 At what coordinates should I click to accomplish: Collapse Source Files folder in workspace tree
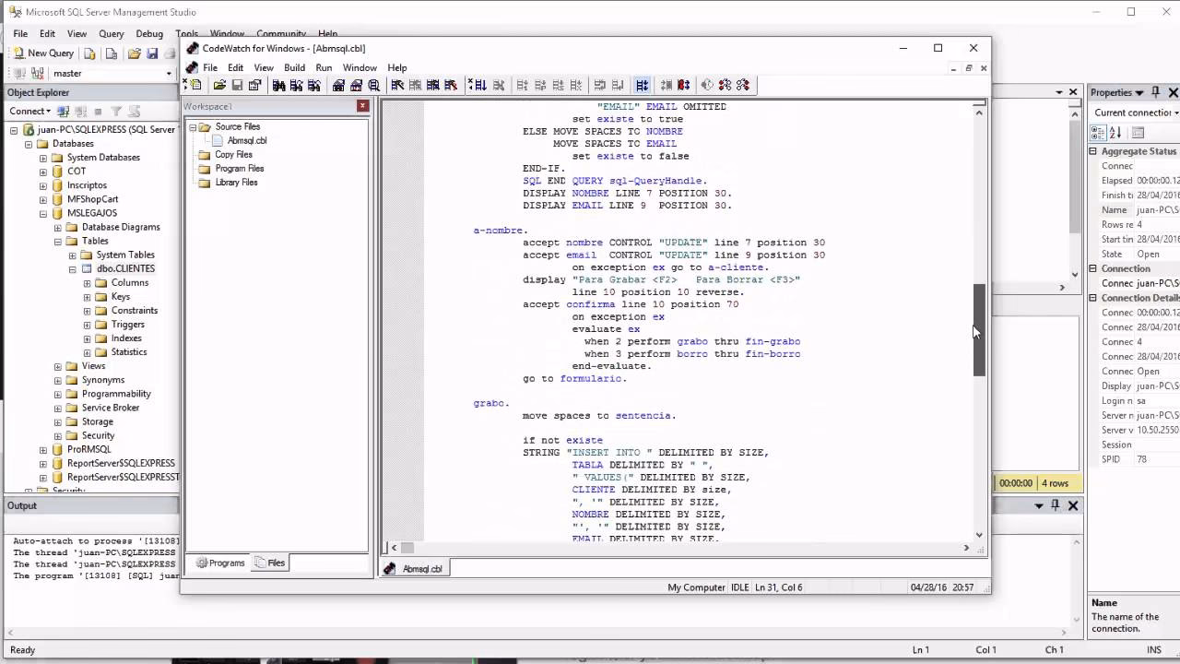(193, 127)
